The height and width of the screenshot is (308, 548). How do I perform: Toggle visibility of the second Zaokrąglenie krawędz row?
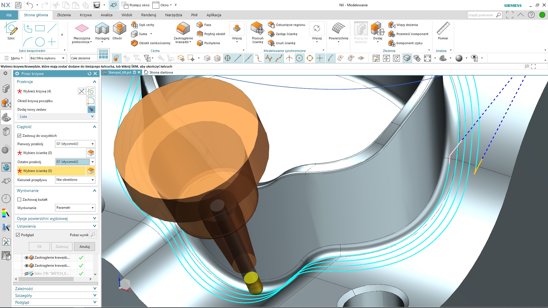coord(27,266)
